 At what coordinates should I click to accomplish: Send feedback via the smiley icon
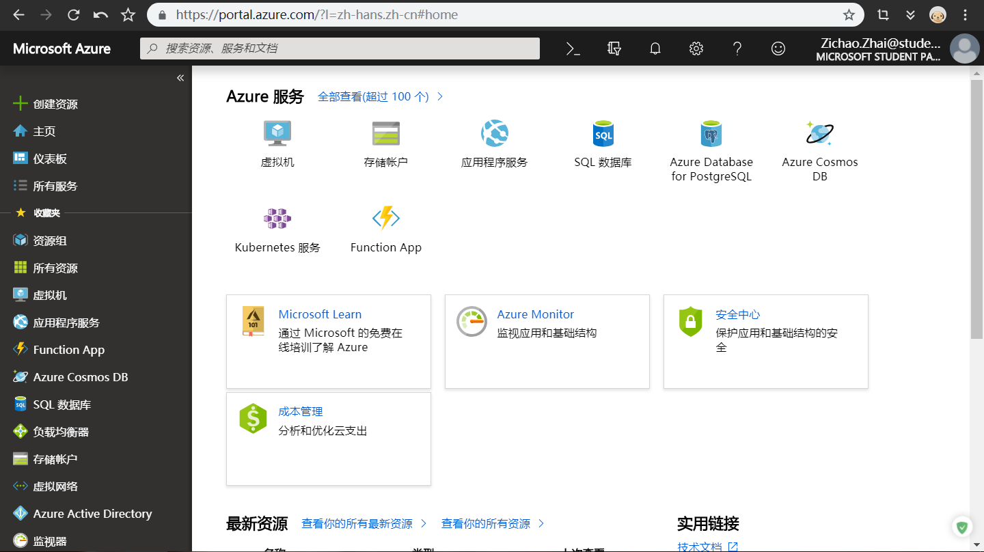[x=778, y=49]
